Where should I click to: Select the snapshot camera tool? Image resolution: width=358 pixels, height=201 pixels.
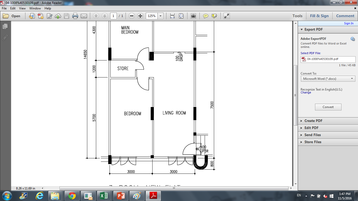pyautogui.click(x=193, y=16)
